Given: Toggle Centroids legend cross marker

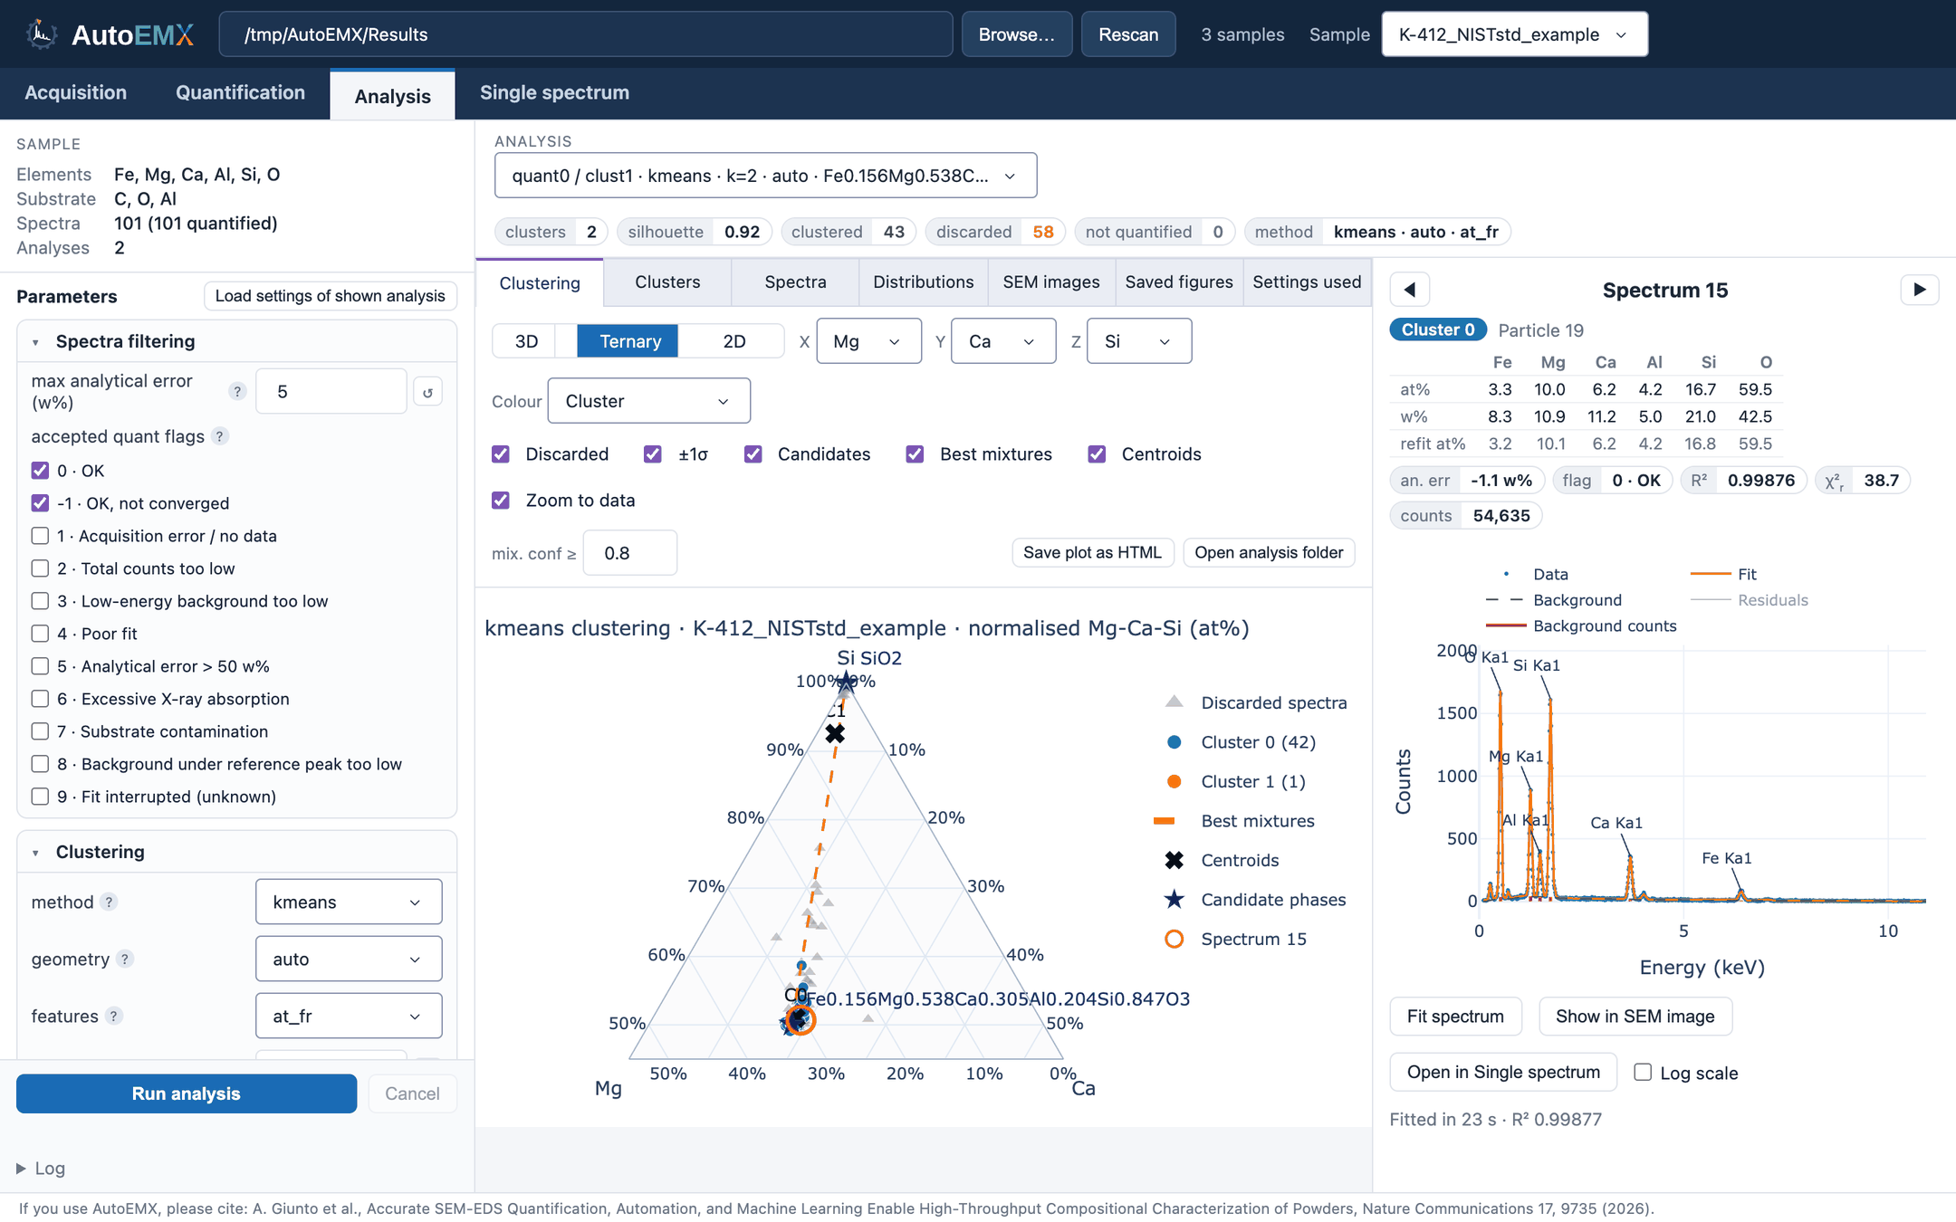Looking at the screenshot, I should [1174, 860].
